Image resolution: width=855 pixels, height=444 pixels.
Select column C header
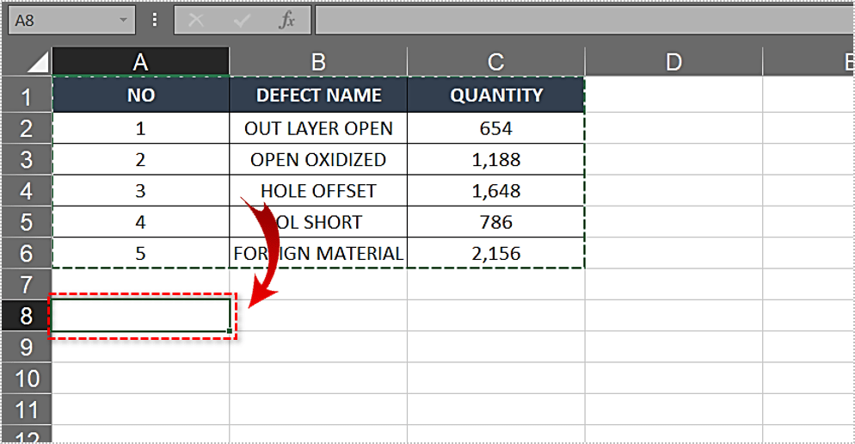click(x=495, y=61)
